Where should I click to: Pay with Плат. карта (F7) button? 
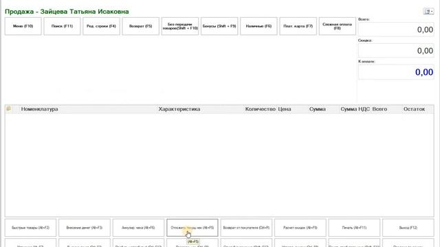298,26
